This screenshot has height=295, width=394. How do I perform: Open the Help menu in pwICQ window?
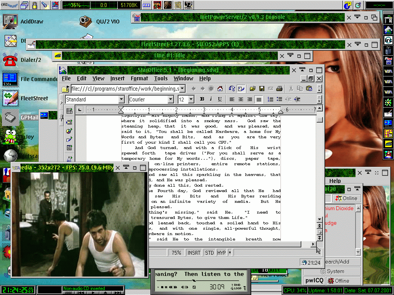click(x=335, y=181)
